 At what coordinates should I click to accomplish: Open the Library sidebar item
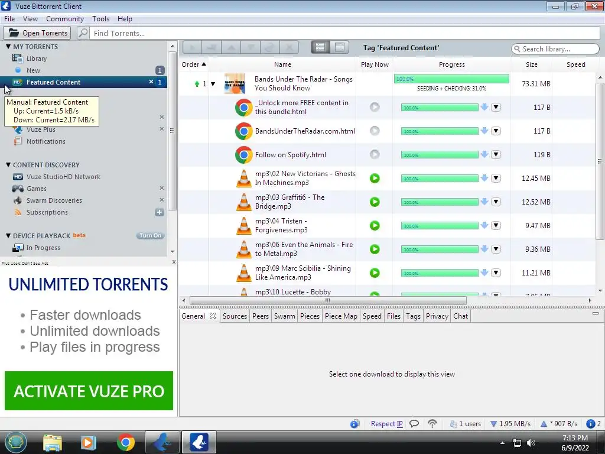tap(36, 59)
